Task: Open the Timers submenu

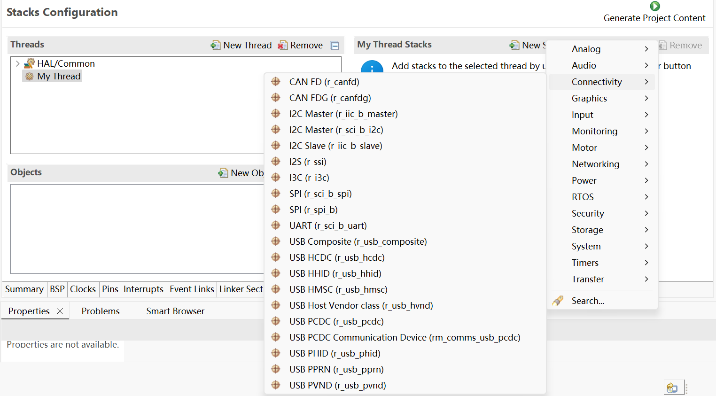Action: click(x=602, y=263)
